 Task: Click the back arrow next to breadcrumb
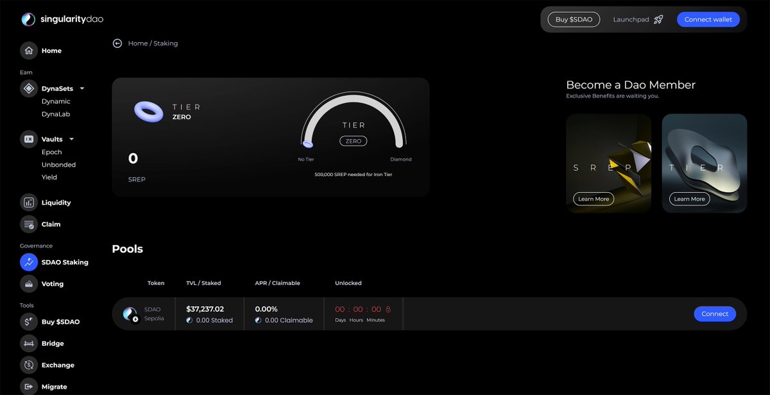click(117, 44)
